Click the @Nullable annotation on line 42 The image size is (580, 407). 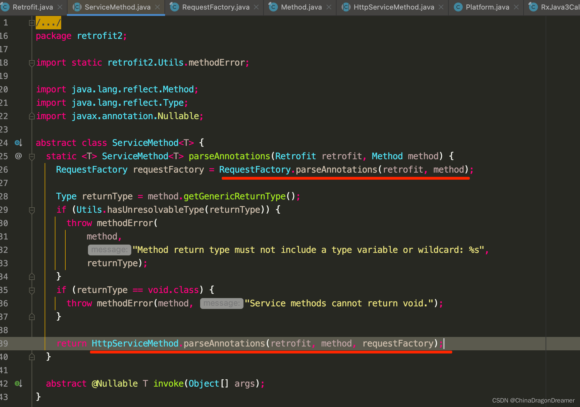click(115, 383)
